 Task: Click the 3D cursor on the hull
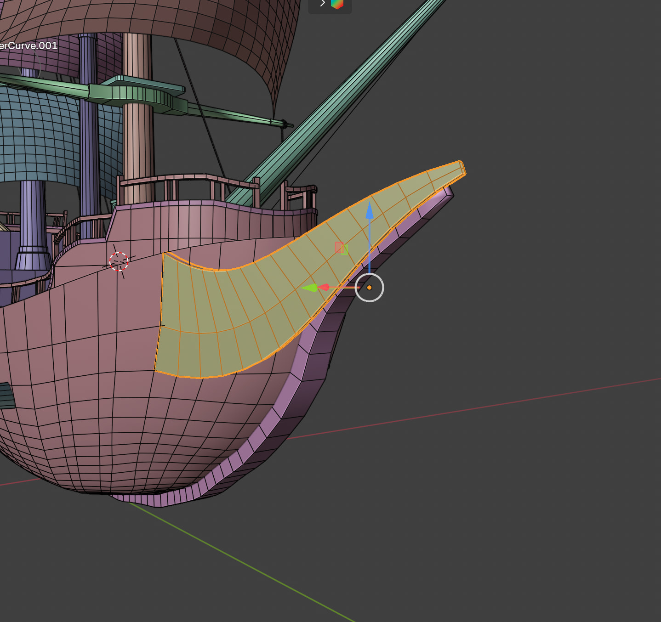click(x=119, y=261)
